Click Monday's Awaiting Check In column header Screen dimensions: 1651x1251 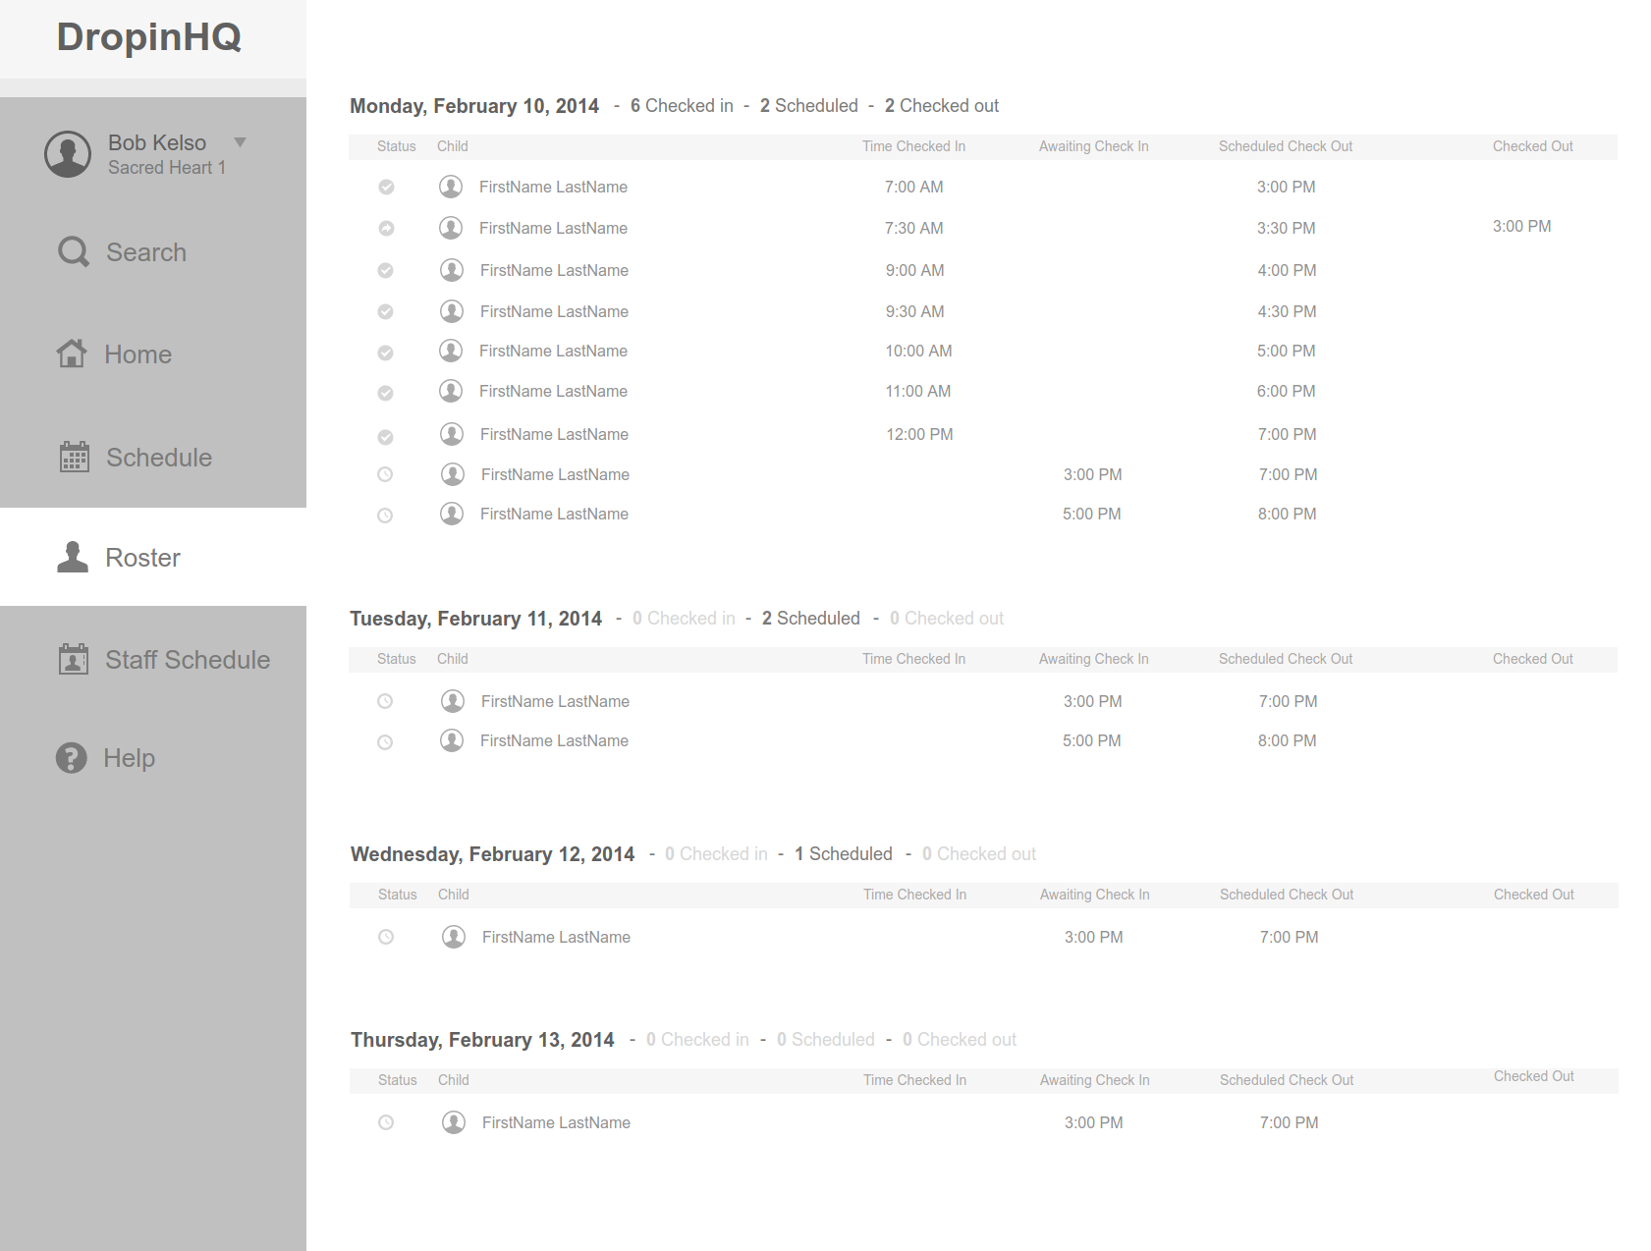[1094, 146]
